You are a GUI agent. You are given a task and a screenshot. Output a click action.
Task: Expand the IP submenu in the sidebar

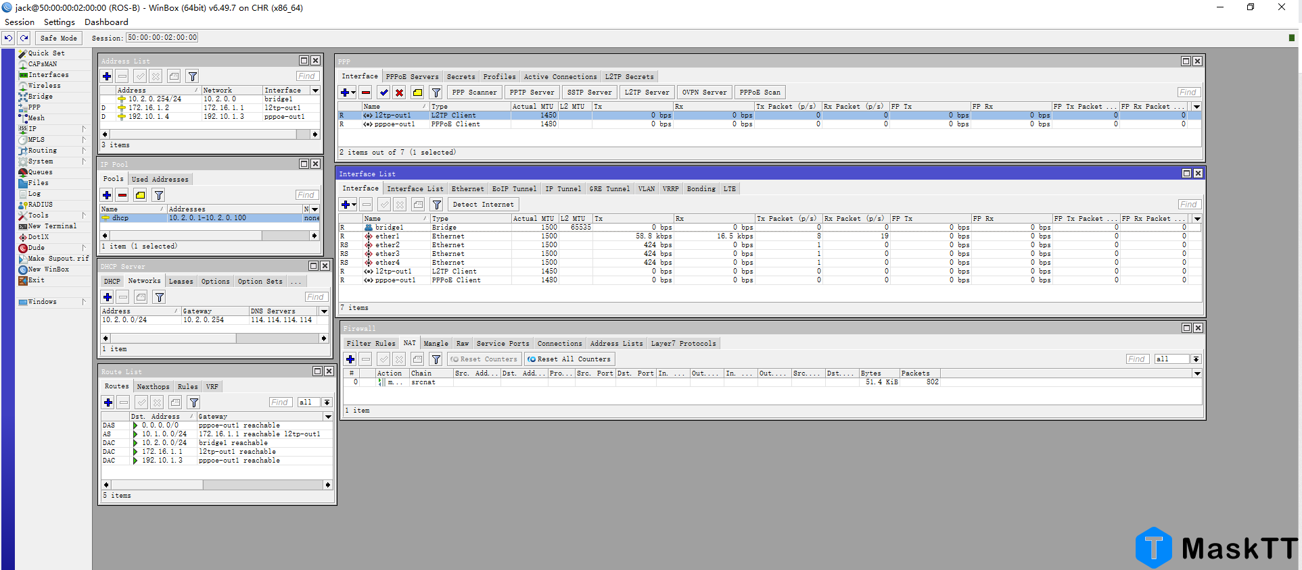click(x=84, y=128)
